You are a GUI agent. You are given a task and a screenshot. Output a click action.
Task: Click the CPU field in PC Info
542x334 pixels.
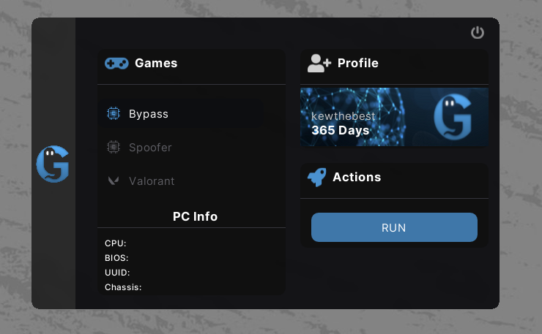(x=116, y=243)
